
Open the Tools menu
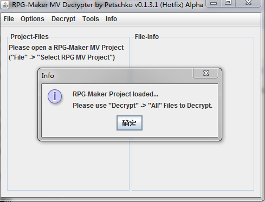point(91,19)
